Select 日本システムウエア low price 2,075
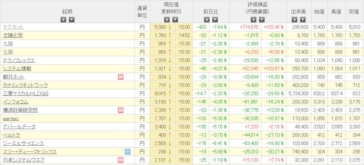Screen dimensions: 364x165 tap(354, 160)
